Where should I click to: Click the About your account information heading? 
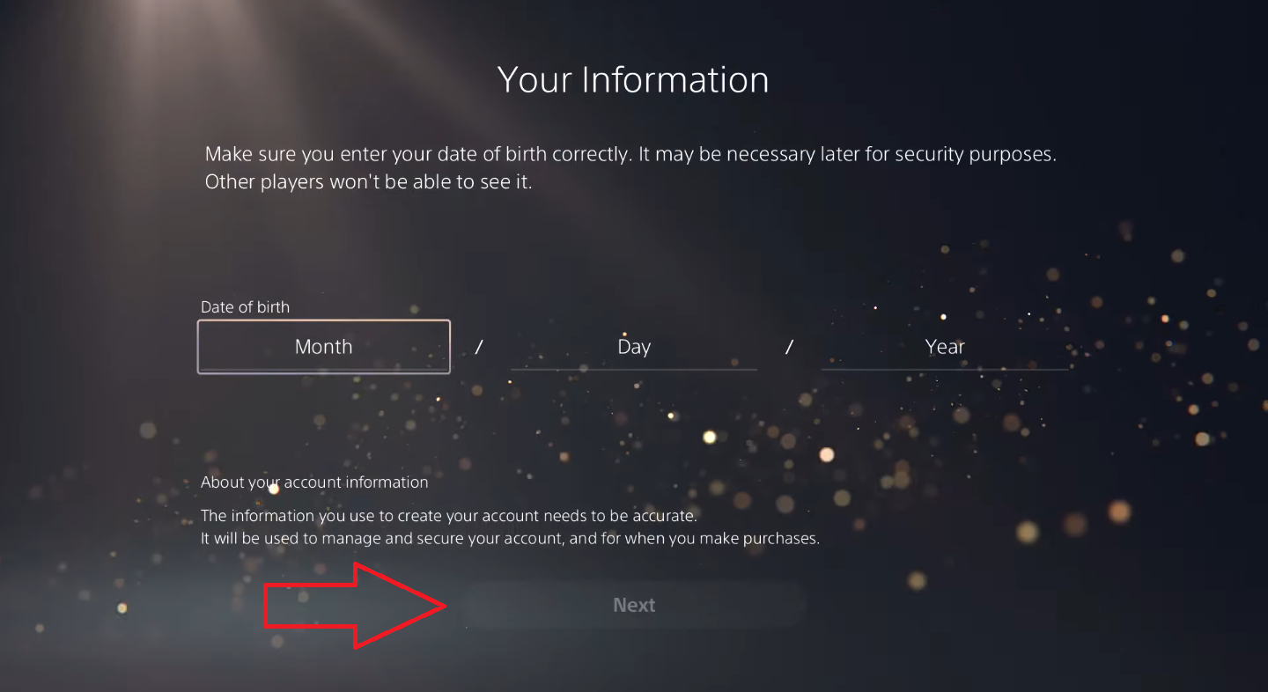click(314, 482)
